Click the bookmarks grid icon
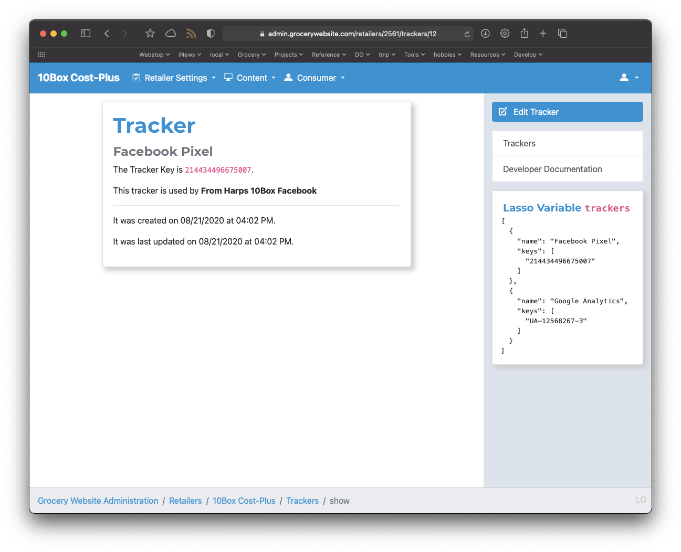This screenshot has width=681, height=552. point(41,55)
